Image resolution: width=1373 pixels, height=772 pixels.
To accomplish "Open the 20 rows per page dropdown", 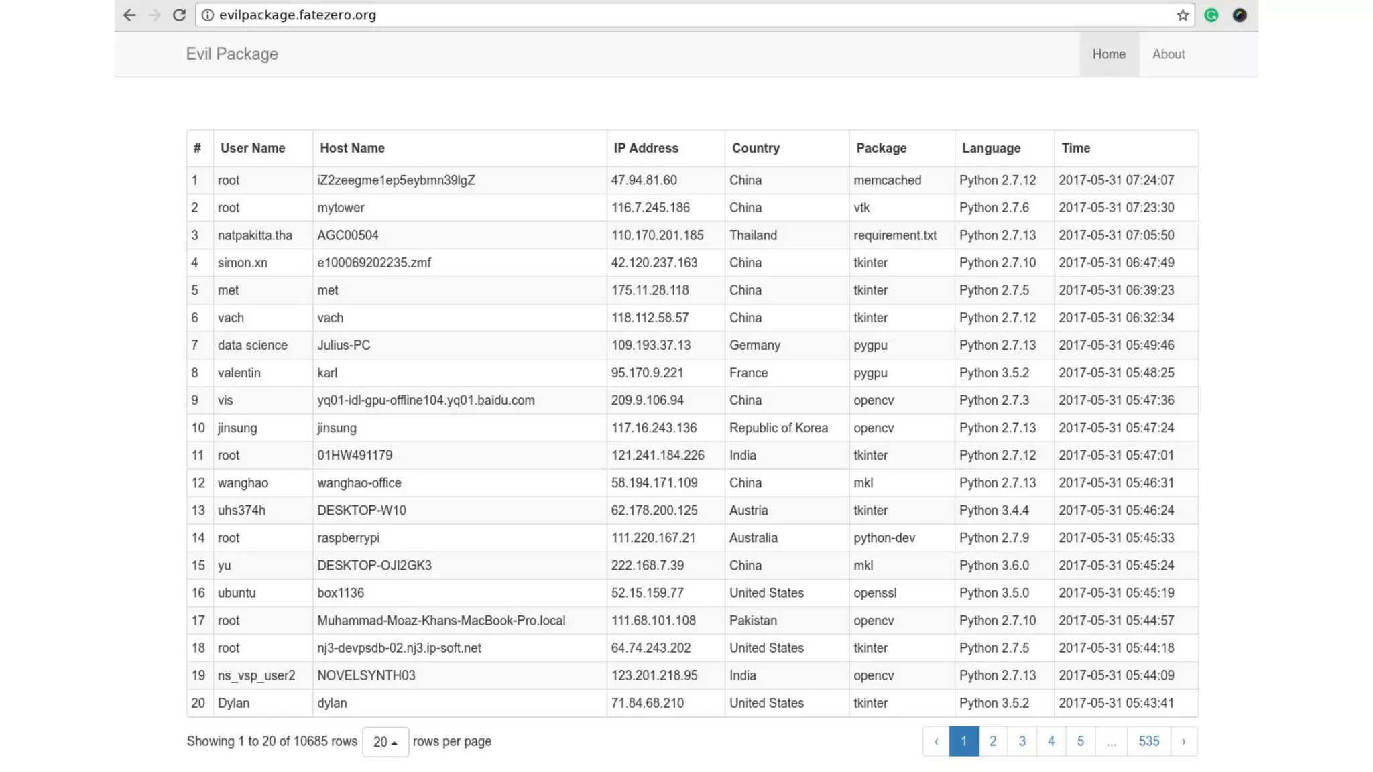I will [385, 742].
